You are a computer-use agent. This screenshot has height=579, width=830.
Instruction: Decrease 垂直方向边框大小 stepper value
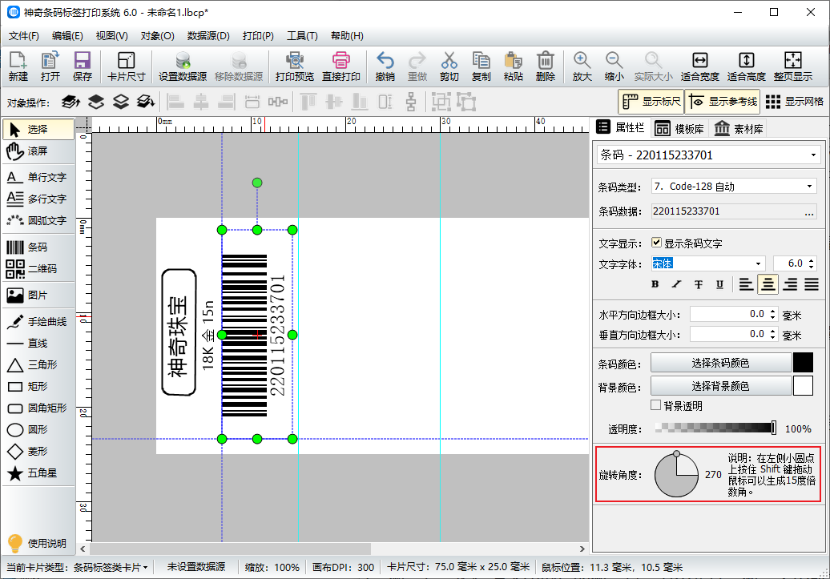(x=773, y=338)
